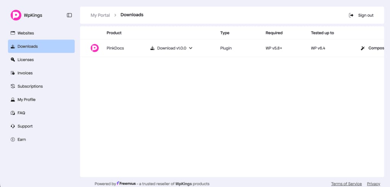
Task: Open the Terms of Service link
Action: click(x=346, y=184)
